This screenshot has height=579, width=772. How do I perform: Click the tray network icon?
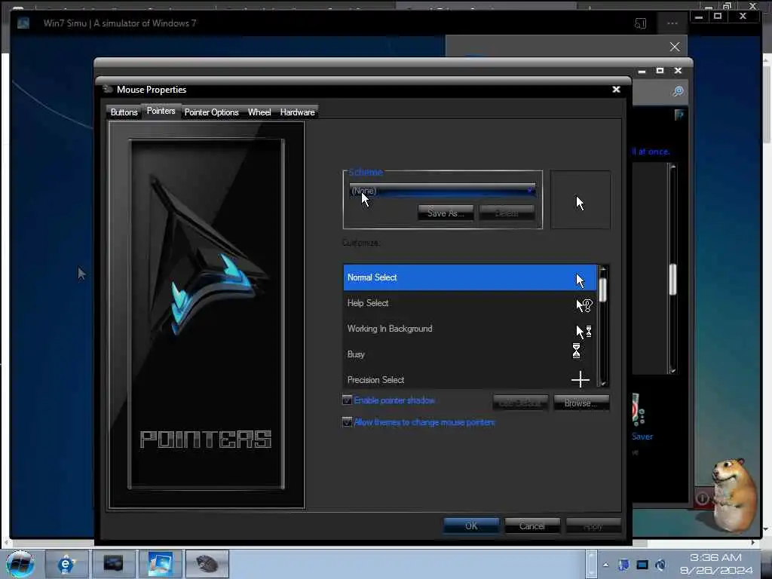coord(642,565)
